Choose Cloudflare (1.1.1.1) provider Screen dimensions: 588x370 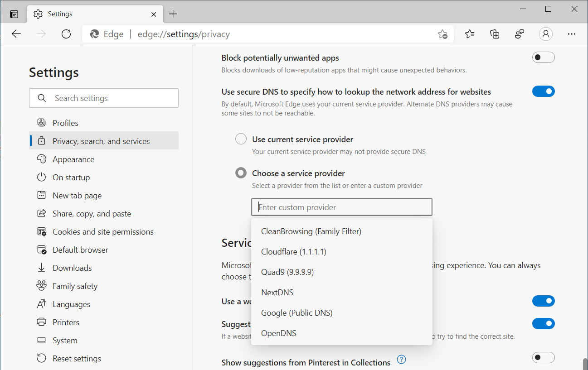pos(342,251)
